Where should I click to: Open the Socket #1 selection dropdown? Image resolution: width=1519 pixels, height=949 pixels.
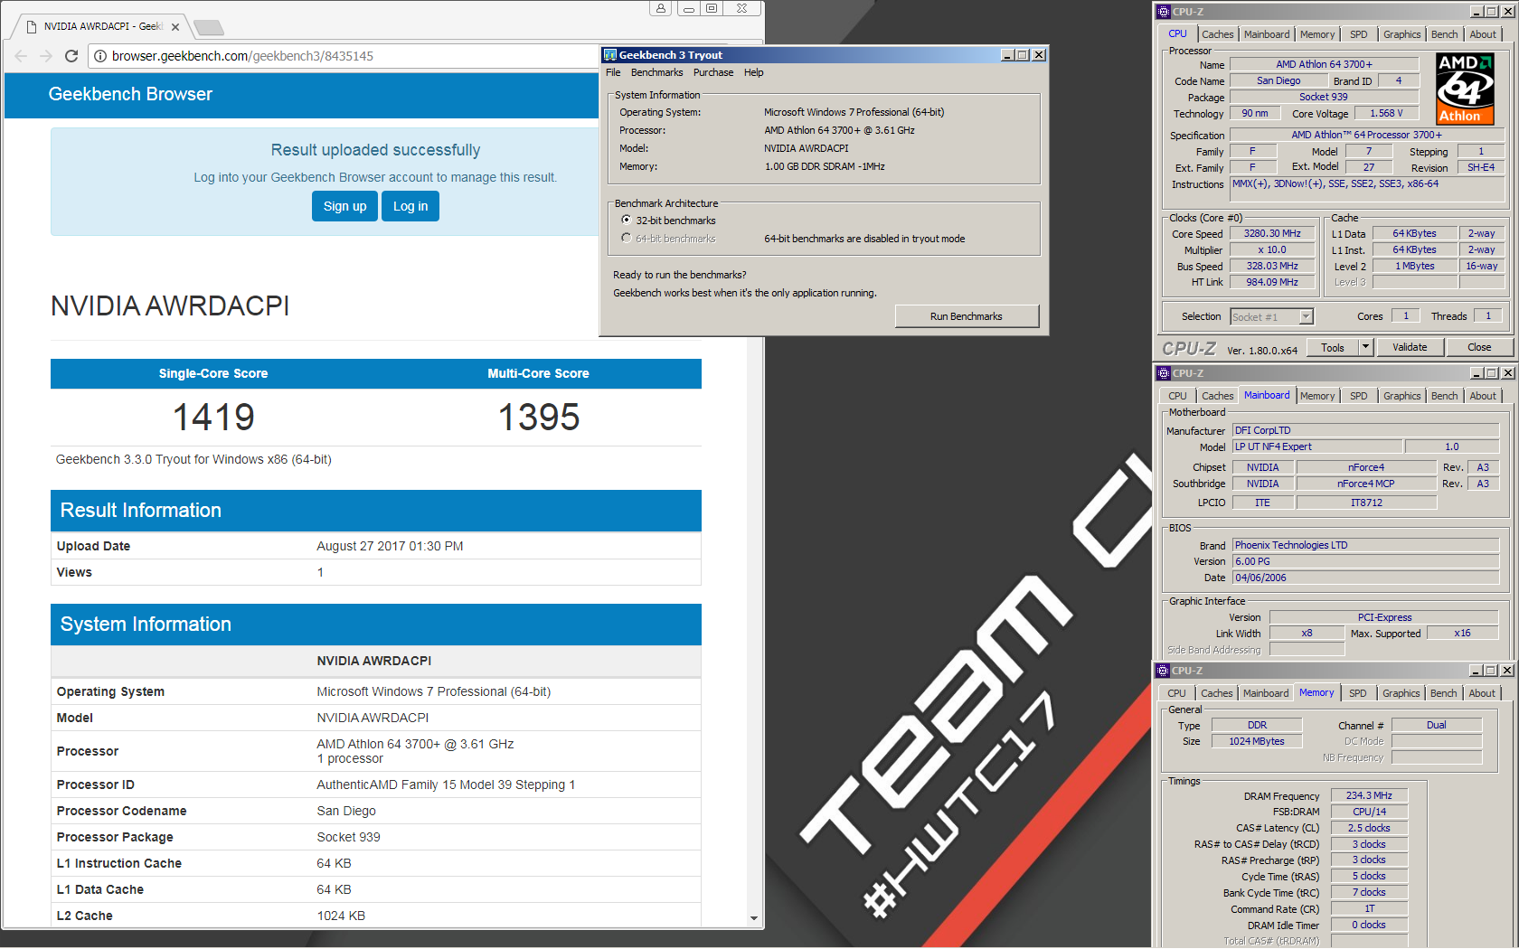coord(1306,316)
